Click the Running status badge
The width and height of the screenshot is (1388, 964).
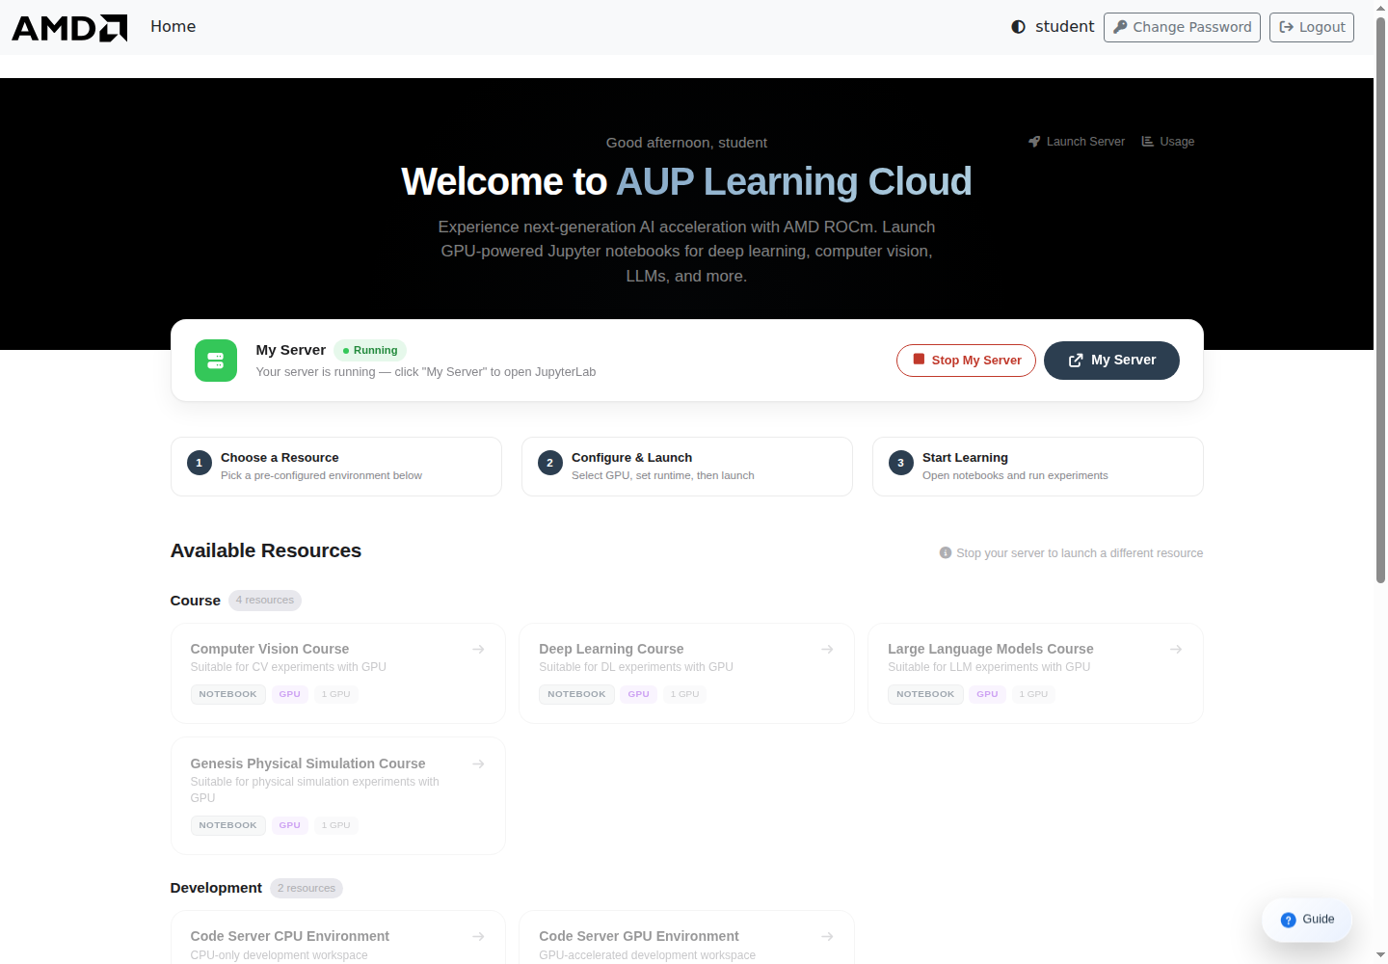pyautogui.click(x=370, y=351)
